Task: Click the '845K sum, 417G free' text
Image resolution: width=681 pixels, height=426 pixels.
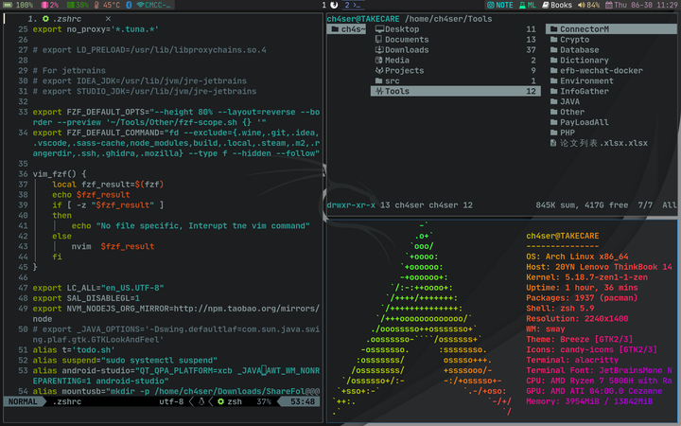Action: click(x=582, y=205)
